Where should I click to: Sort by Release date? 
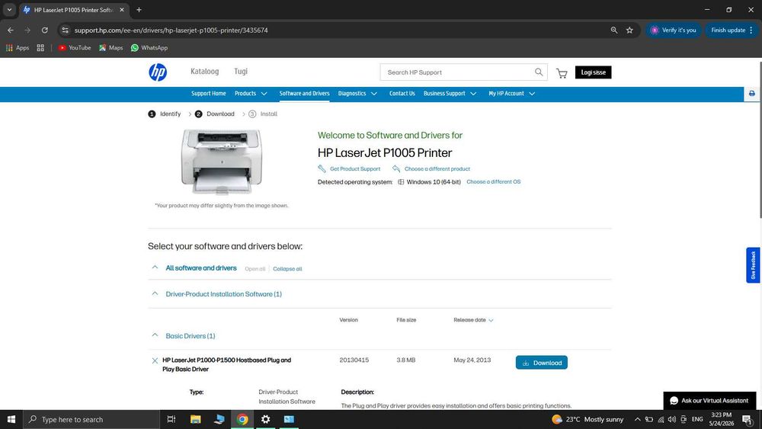click(x=473, y=320)
